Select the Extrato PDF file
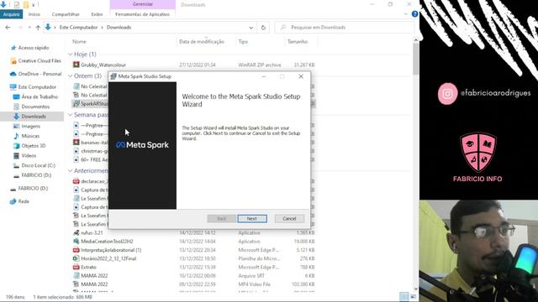Image resolution: width=538 pixels, height=302 pixels. point(88,267)
